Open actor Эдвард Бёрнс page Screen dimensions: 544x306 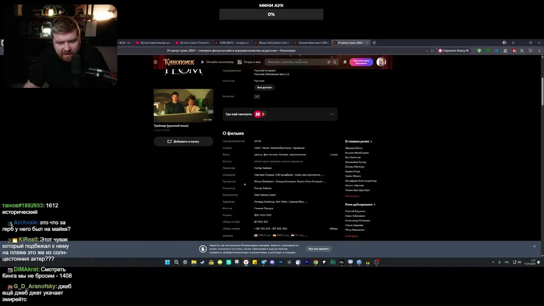coord(354,148)
